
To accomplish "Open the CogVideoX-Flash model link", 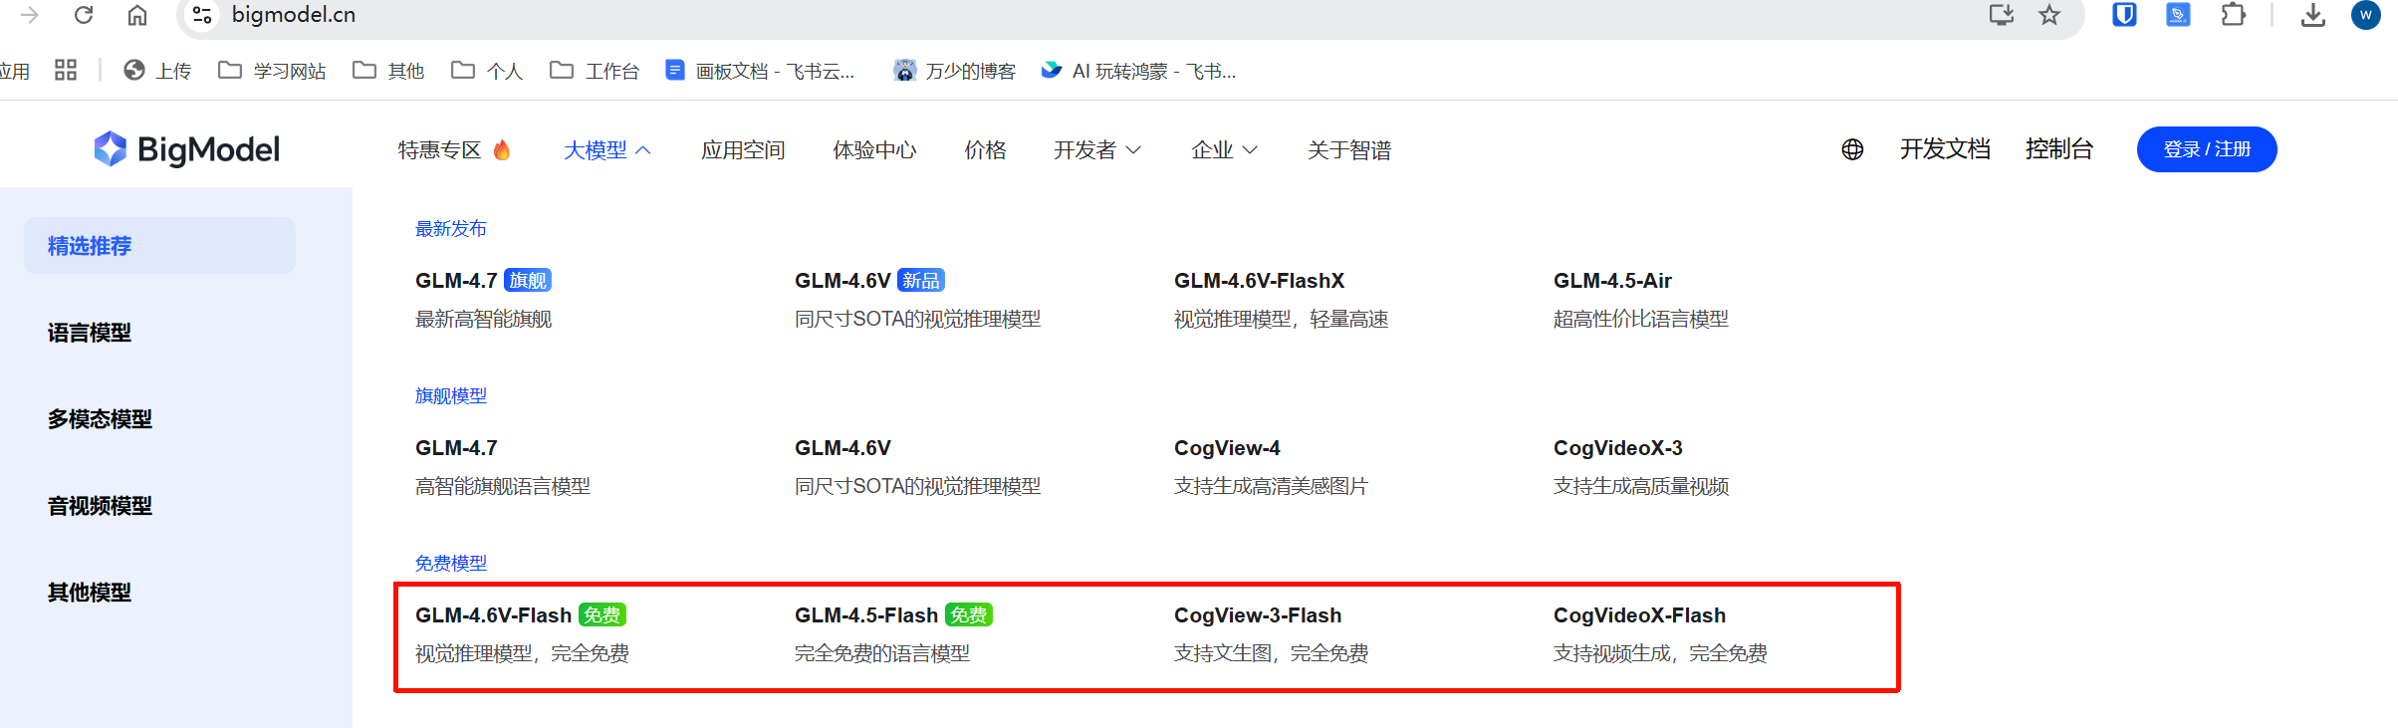I will (1639, 615).
